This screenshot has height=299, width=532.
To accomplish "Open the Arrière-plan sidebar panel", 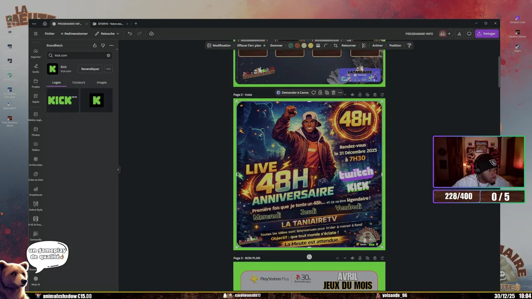I will (35, 161).
